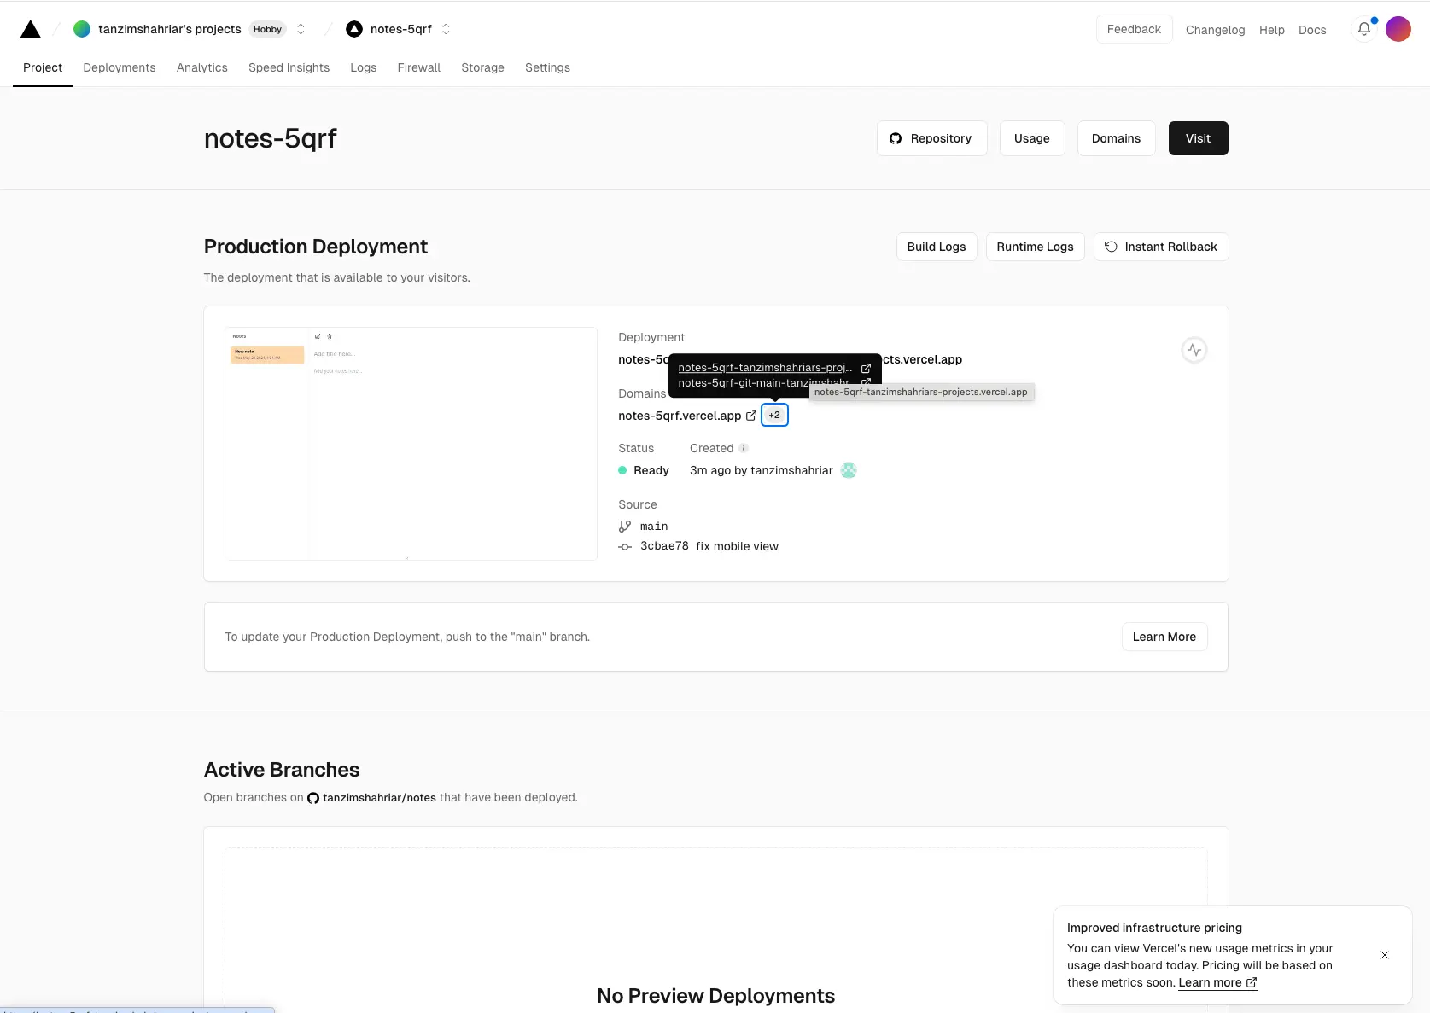Click the main branch name

654,527
